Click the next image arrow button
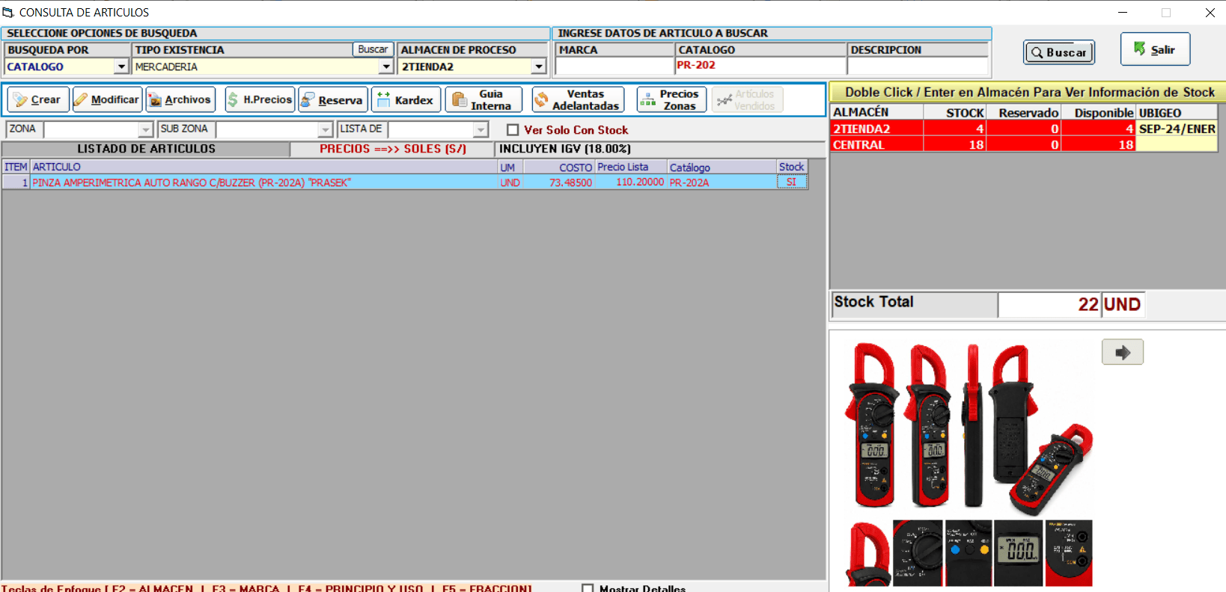 [1122, 352]
